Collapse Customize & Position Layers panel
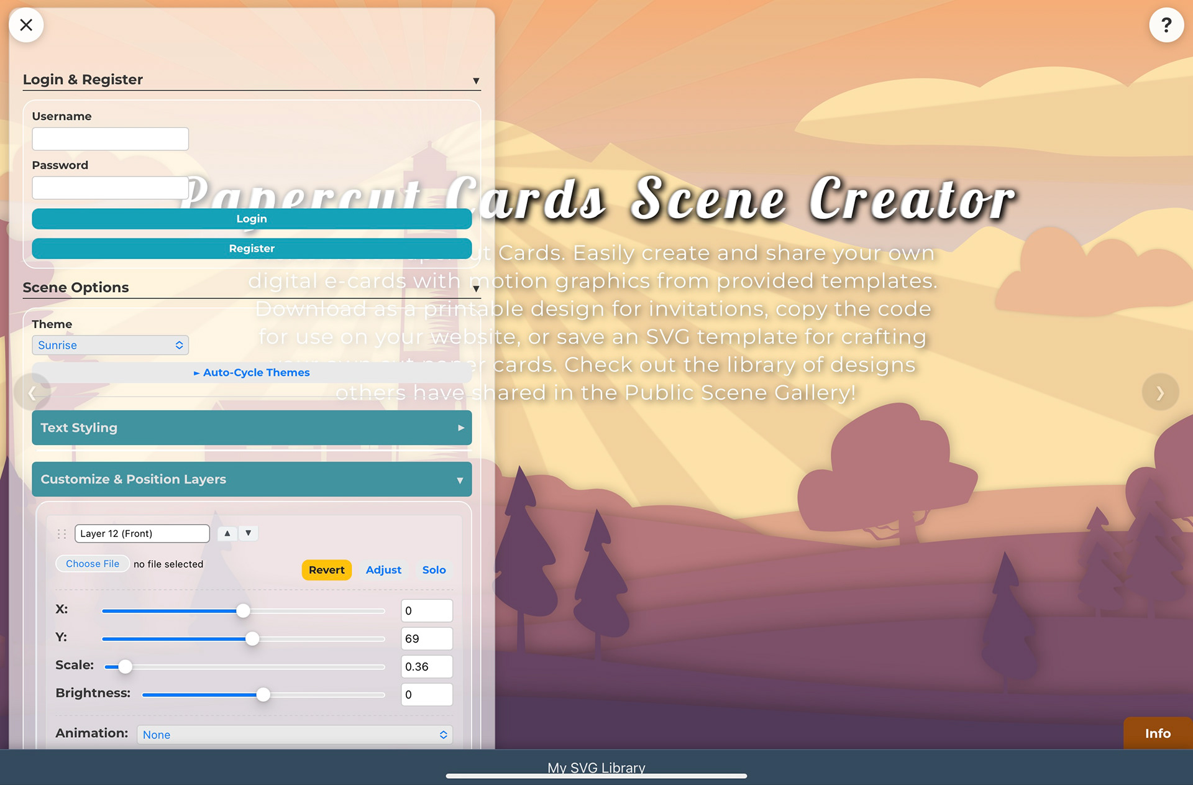 coord(252,479)
